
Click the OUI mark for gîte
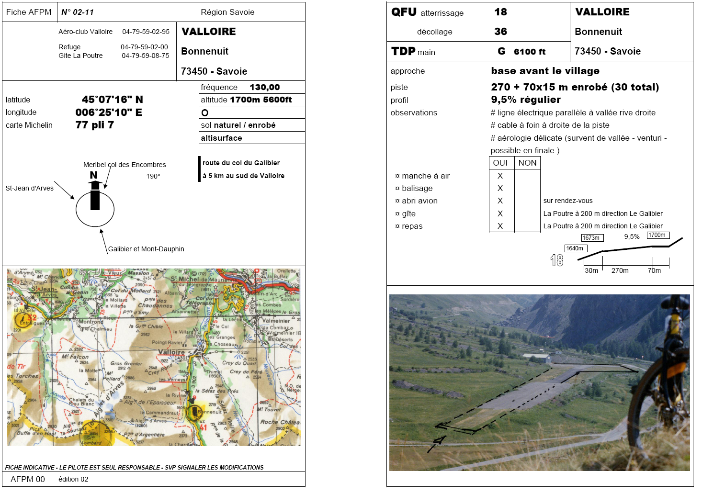500,213
